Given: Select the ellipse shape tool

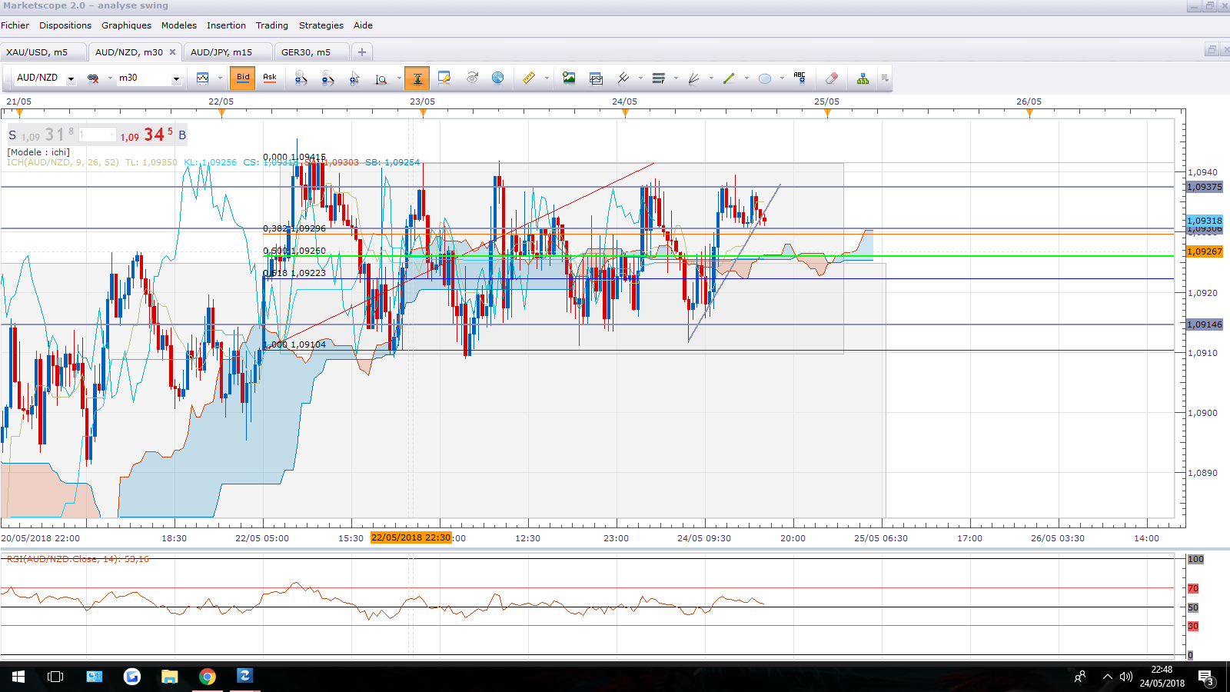Looking at the screenshot, I should [765, 78].
